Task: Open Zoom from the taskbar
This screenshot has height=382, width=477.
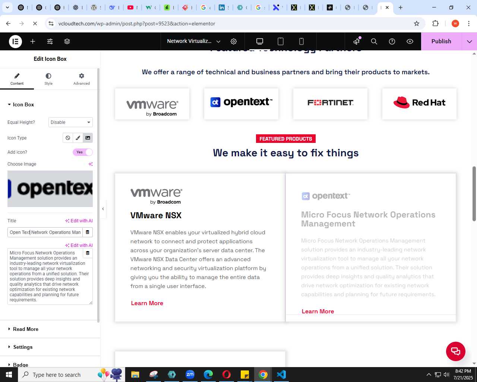Action: click(190, 375)
